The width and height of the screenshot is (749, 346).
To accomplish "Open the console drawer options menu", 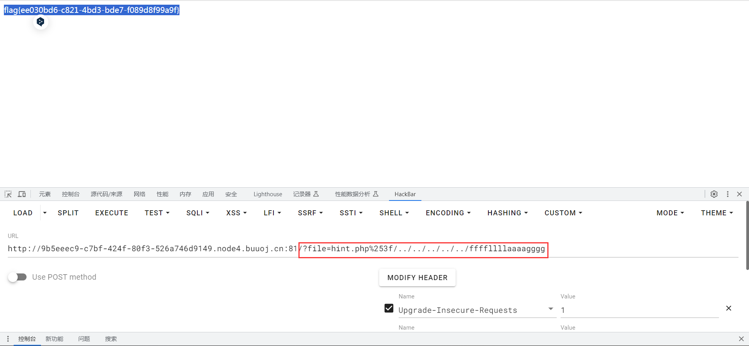I will click(x=8, y=339).
